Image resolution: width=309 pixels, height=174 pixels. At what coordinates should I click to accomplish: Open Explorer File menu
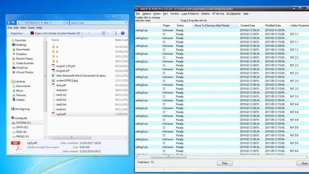(10, 28)
